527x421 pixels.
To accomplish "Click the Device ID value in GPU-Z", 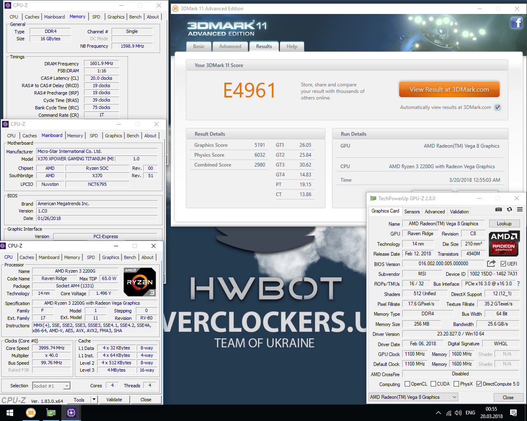I will coord(494,273).
